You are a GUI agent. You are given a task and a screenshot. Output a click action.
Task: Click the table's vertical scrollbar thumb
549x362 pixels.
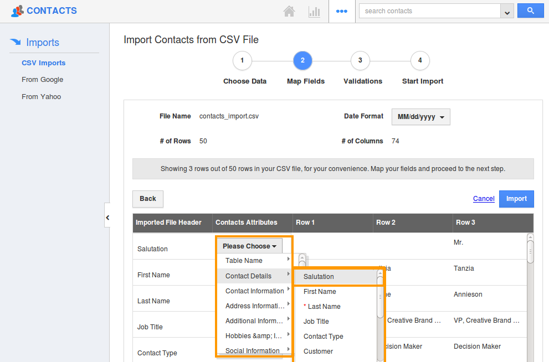point(531,252)
